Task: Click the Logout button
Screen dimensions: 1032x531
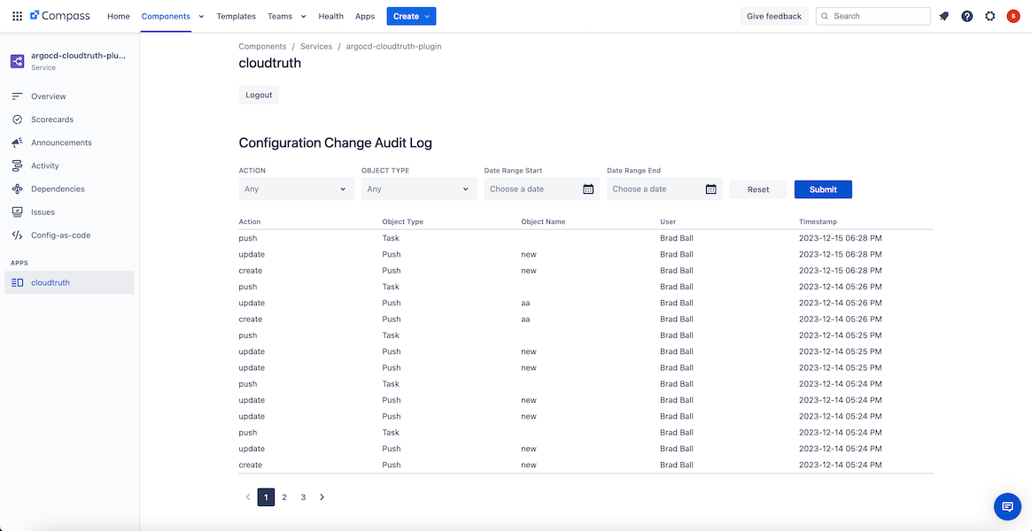Action: (x=259, y=95)
